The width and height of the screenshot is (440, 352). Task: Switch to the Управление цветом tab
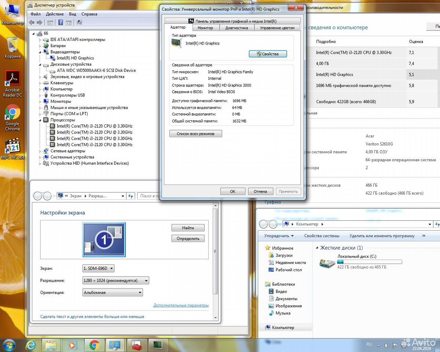click(277, 28)
